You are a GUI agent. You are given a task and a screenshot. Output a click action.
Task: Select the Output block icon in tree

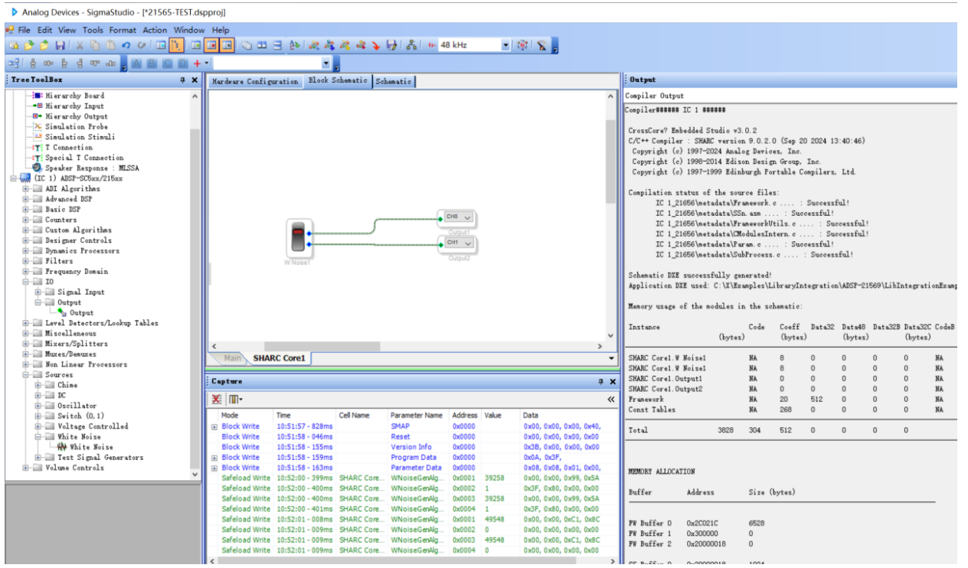[62, 312]
